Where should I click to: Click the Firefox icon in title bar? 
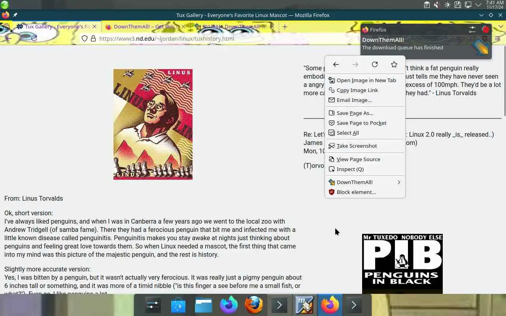[5, 15]
